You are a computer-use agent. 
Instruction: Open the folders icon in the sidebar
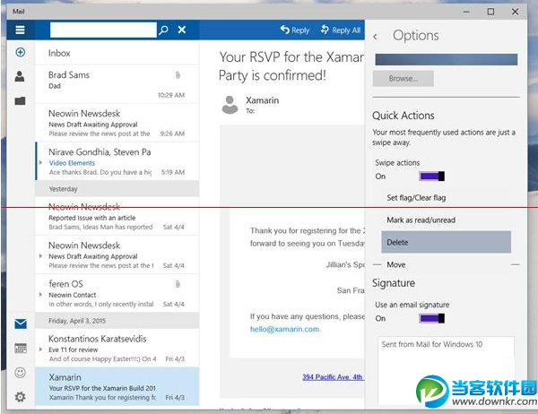[x=20, y=101]
